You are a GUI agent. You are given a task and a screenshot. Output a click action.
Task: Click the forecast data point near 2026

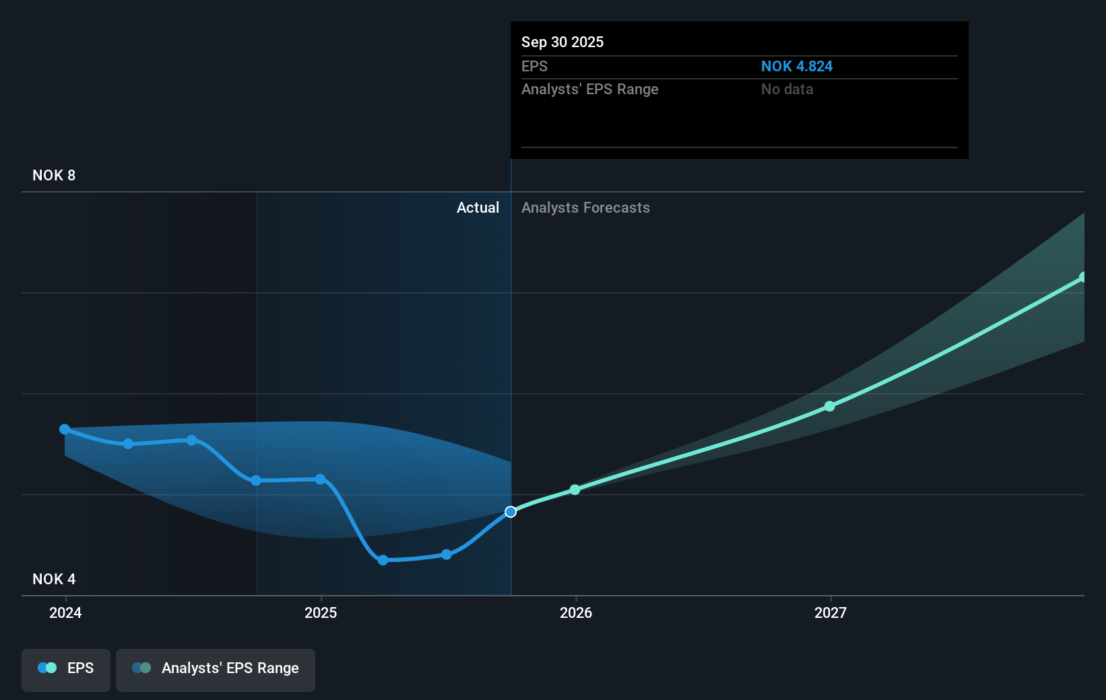[x=575, y=490]
